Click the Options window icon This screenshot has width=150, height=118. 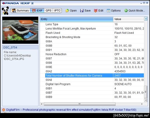pyautogui.click(x=108, y=11)
